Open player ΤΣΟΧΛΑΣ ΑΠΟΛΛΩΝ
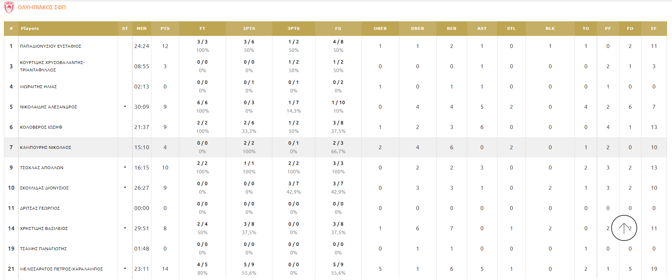Image resolution: width=672 pixels, height=280 pixels. click(42, 168)
